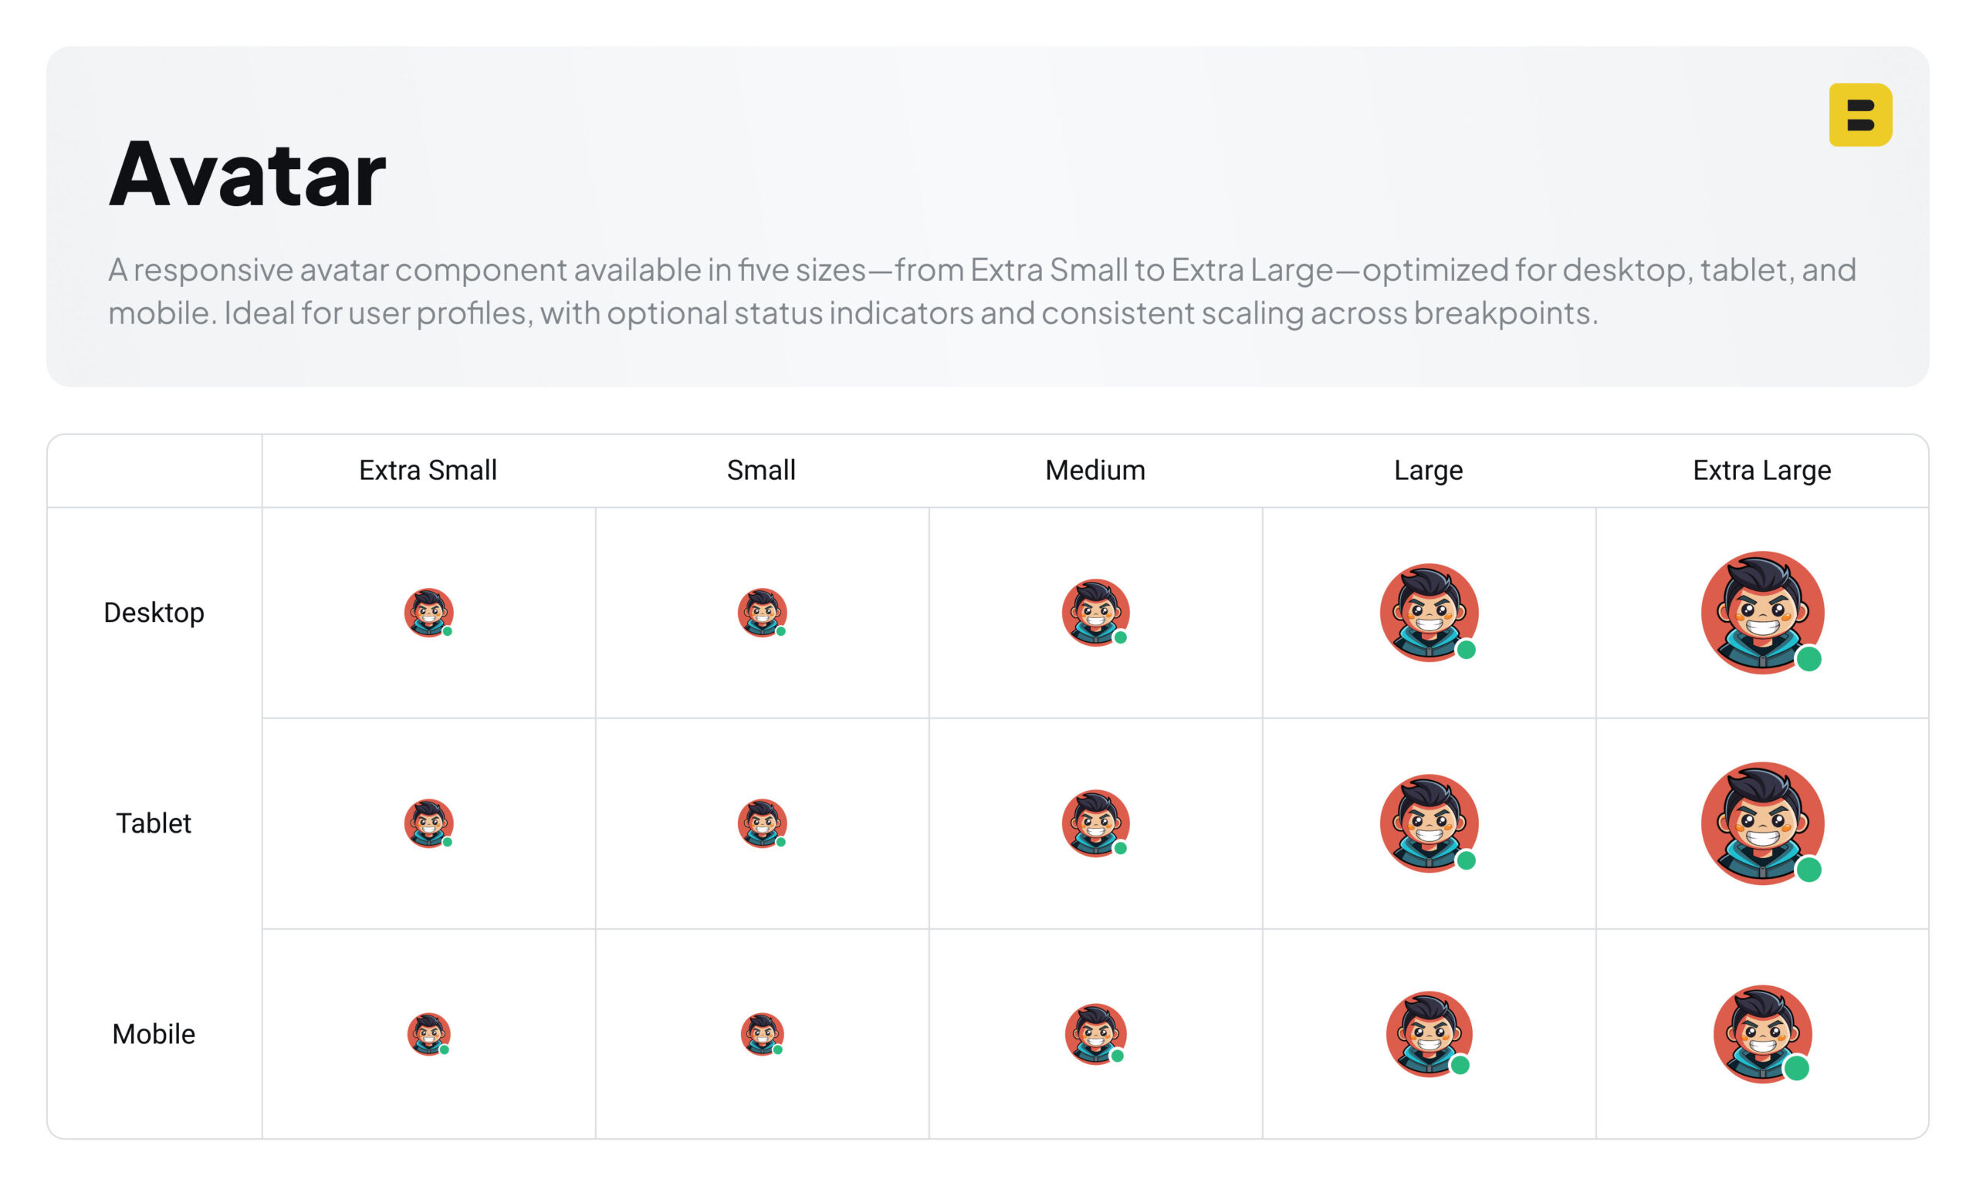The height and width of the screenshot is (1186, 1976).
Task: Pick the Tablet Extra Large avatar
Action: coord(1761,823)
